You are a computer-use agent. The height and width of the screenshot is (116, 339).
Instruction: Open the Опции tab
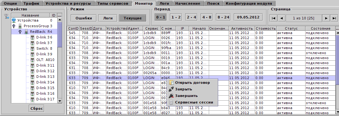[10, 3]
